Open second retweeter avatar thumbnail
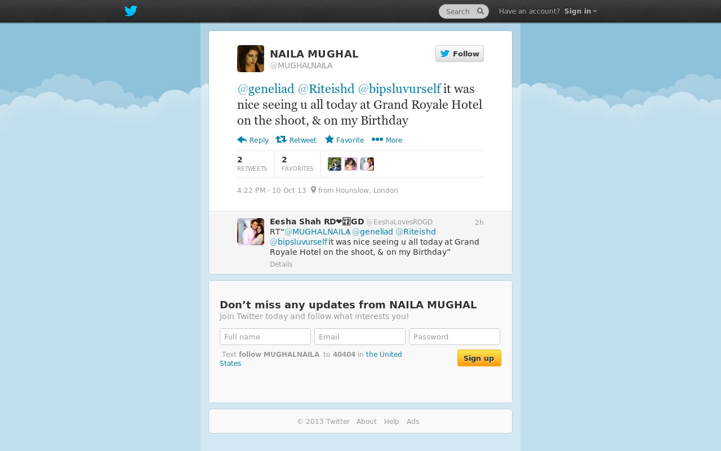Image resolution: width=721 pixels, height=451 pixels. coord(351,164)
